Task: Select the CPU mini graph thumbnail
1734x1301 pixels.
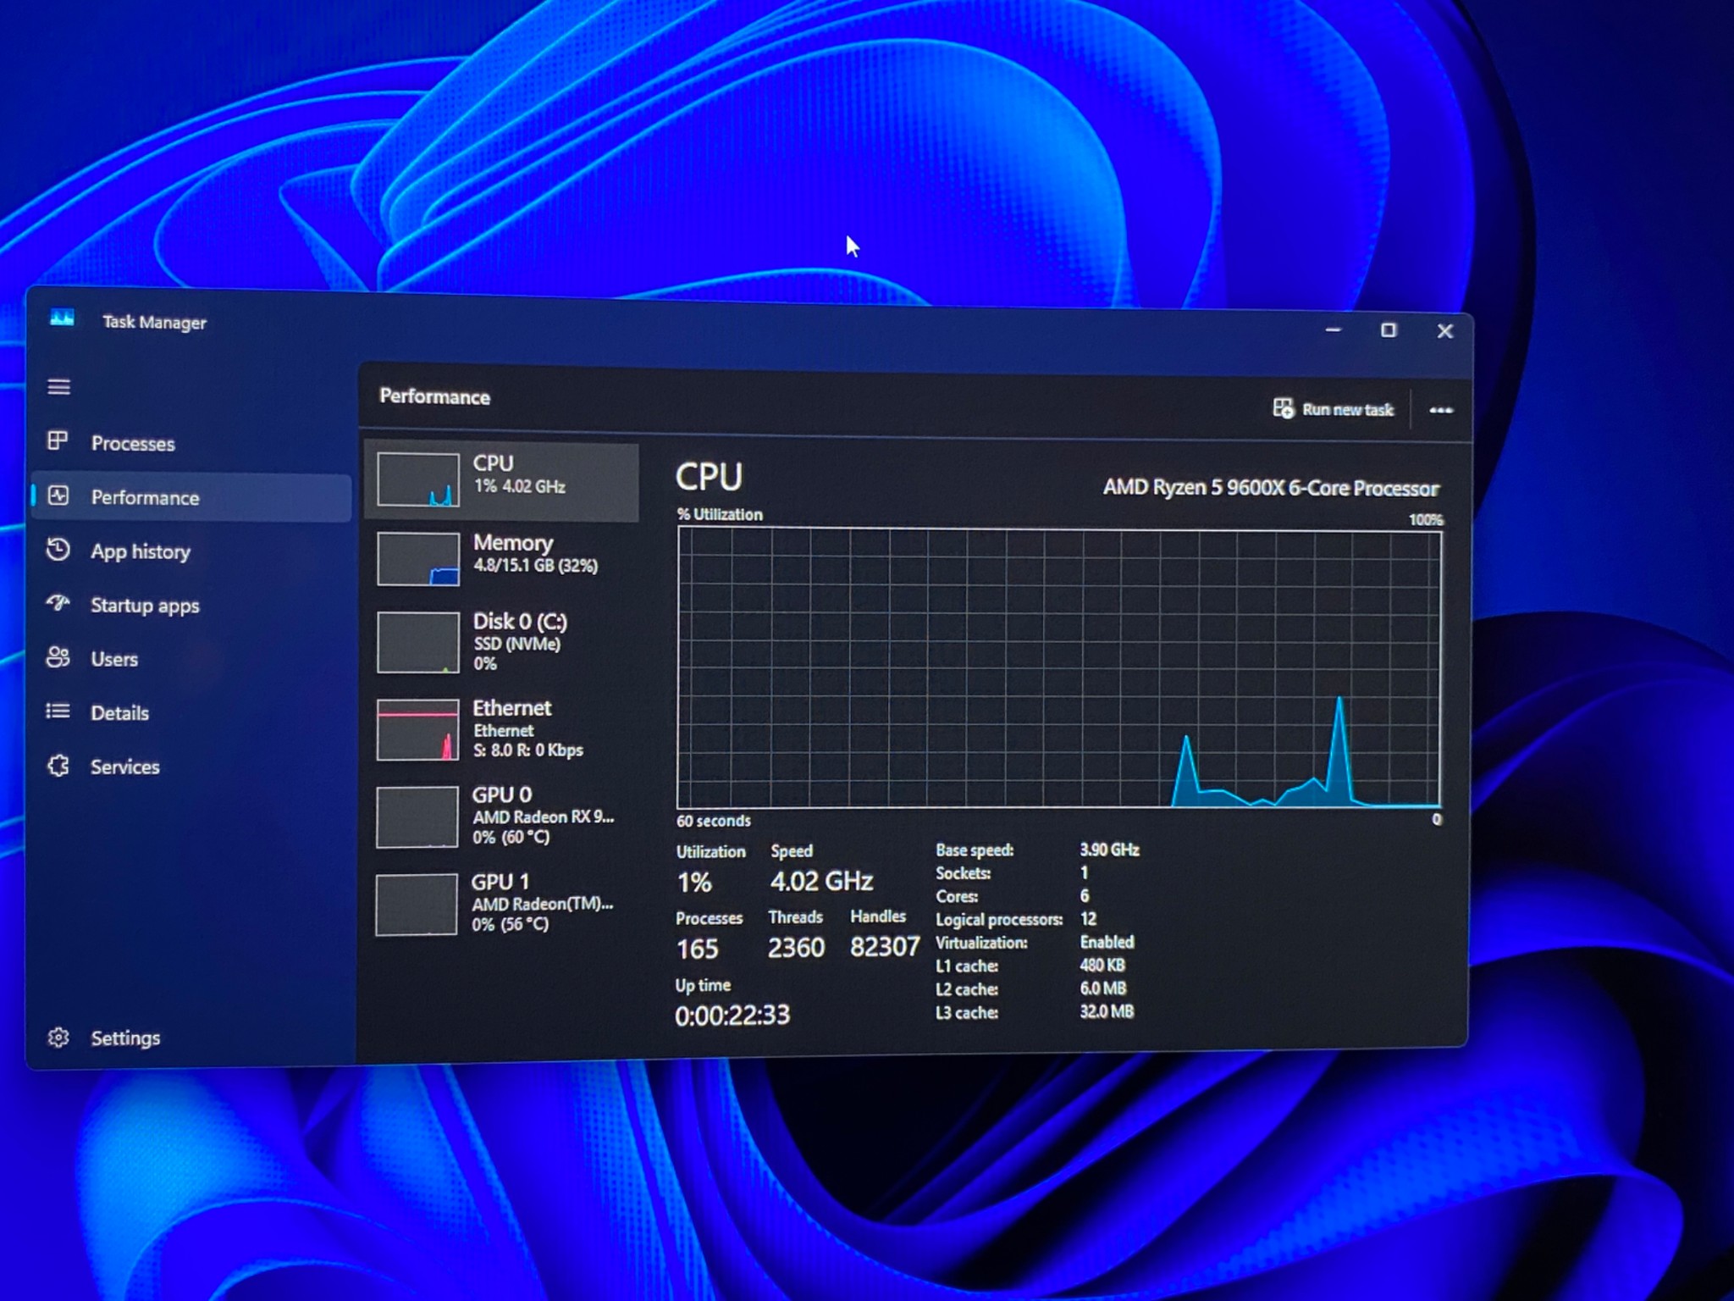Action: 418,479
